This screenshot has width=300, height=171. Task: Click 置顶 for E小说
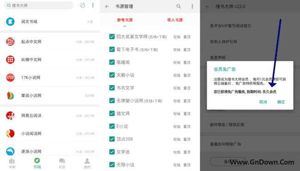click(x=187, y=127)
